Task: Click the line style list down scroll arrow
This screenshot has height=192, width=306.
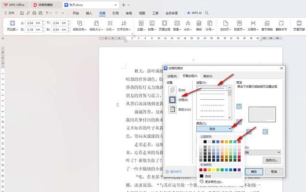Action: tap(229, 118)
